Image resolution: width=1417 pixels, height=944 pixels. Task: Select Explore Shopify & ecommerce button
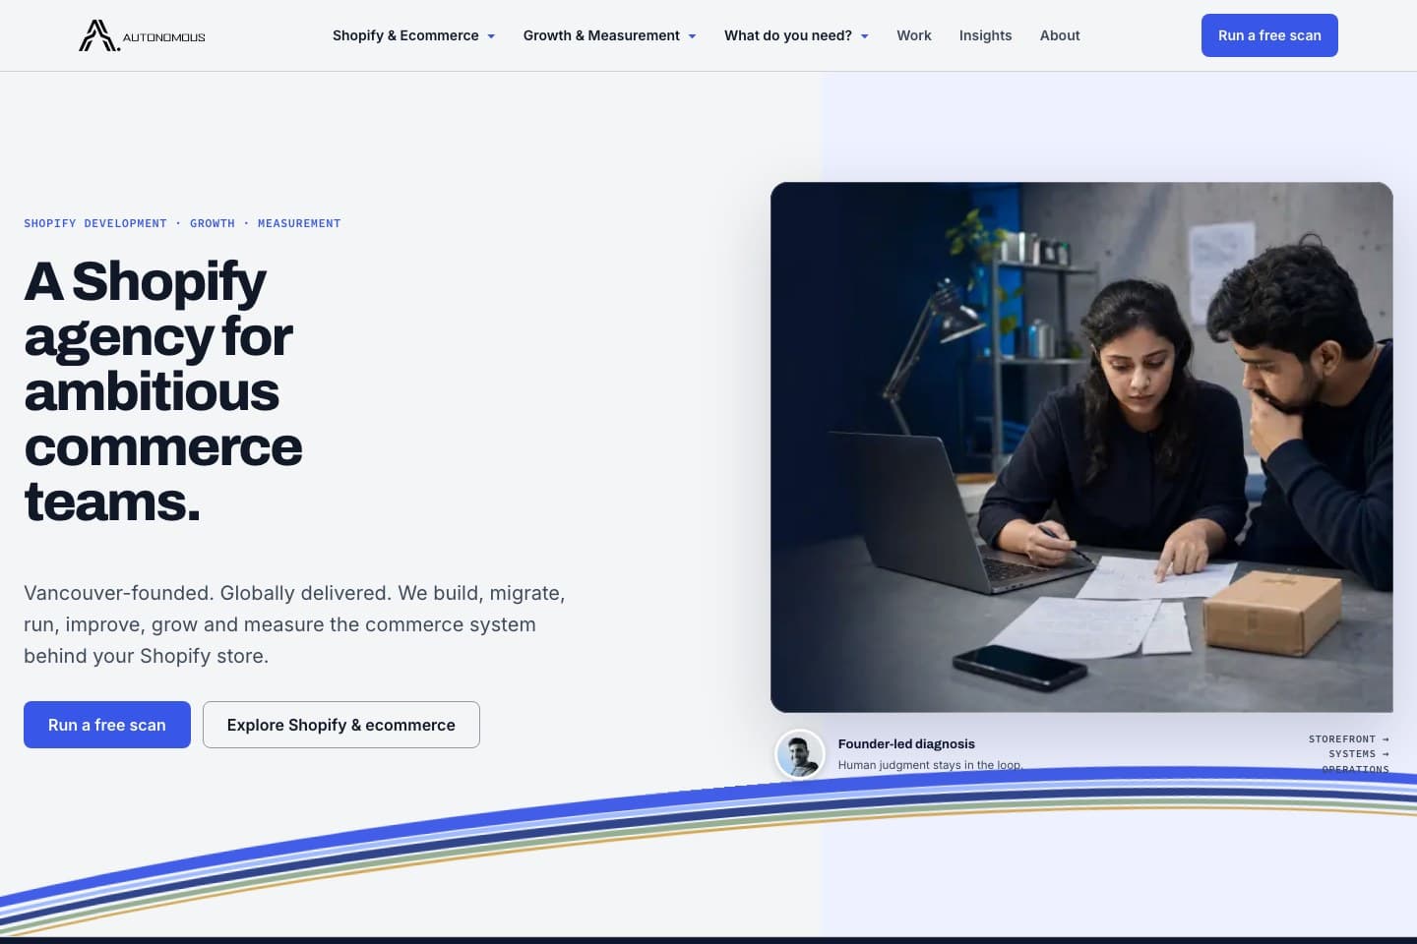point(341,725)
